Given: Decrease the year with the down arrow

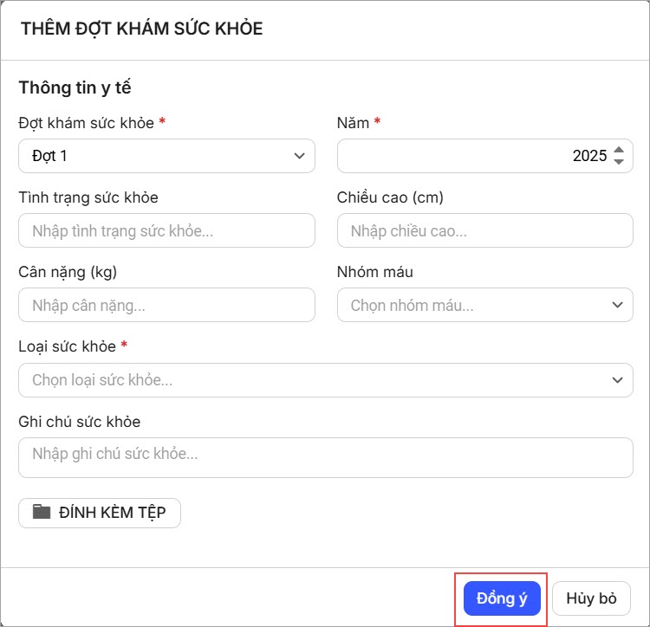Looking at the screenshot, I should coord(618,162).
